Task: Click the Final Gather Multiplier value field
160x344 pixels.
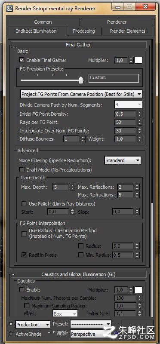Action: (x=121, y=60)
